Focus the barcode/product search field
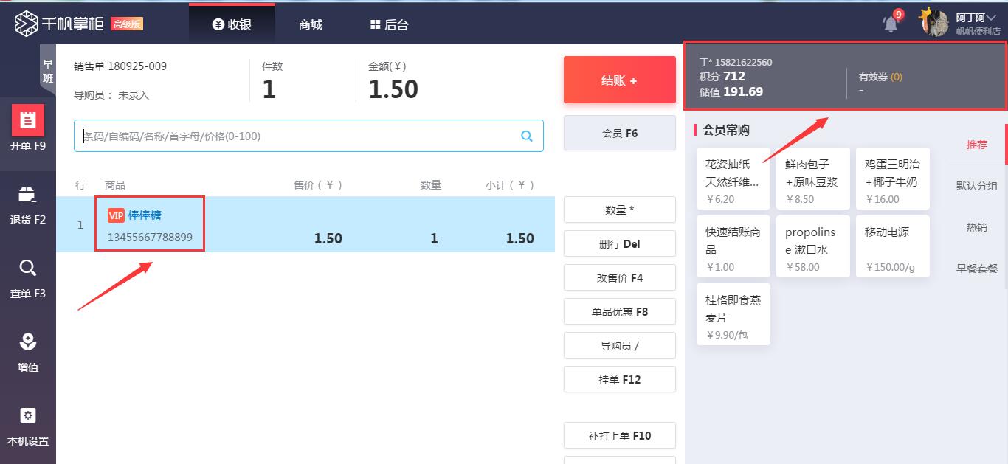Screen dimensions: 1008x464 pyautogui.click(x=295, y=136)
